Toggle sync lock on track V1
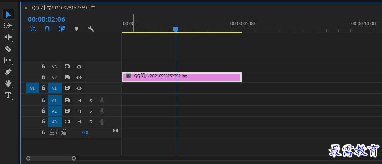 pyautogui.click(x=68, y=88)
